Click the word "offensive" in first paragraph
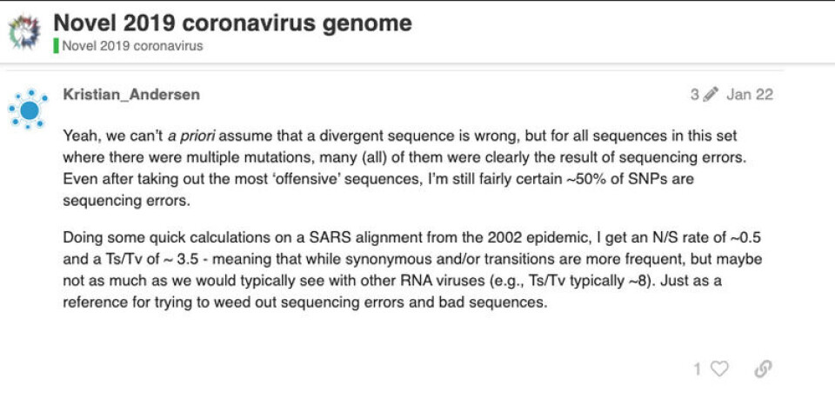835x412 pixels. click(x=303, y=178)
